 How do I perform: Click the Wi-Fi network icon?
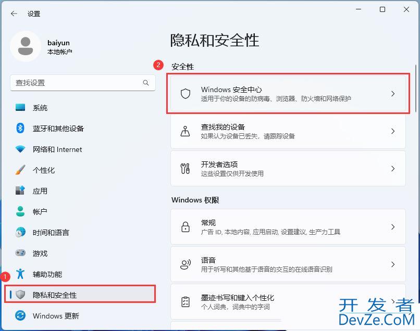(20, 149)
